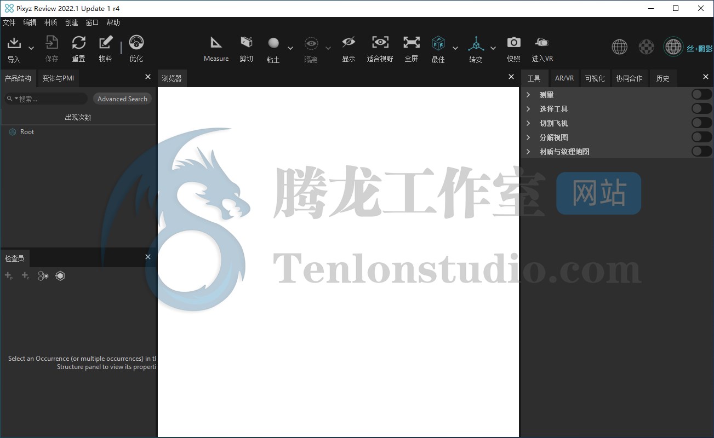The height and width of the screenshot is (438, 714).
Task: Expand the 选择工具 section chevron
Action: [x=528, y=109]
